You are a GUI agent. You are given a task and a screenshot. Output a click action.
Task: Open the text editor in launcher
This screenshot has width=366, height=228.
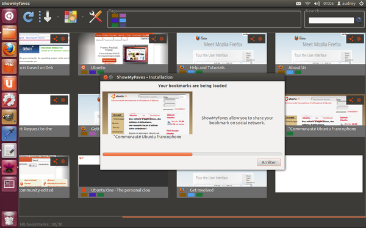tap(9, 151)
